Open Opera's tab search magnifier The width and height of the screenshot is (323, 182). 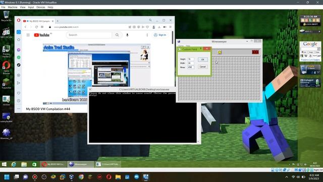[150, 20]
